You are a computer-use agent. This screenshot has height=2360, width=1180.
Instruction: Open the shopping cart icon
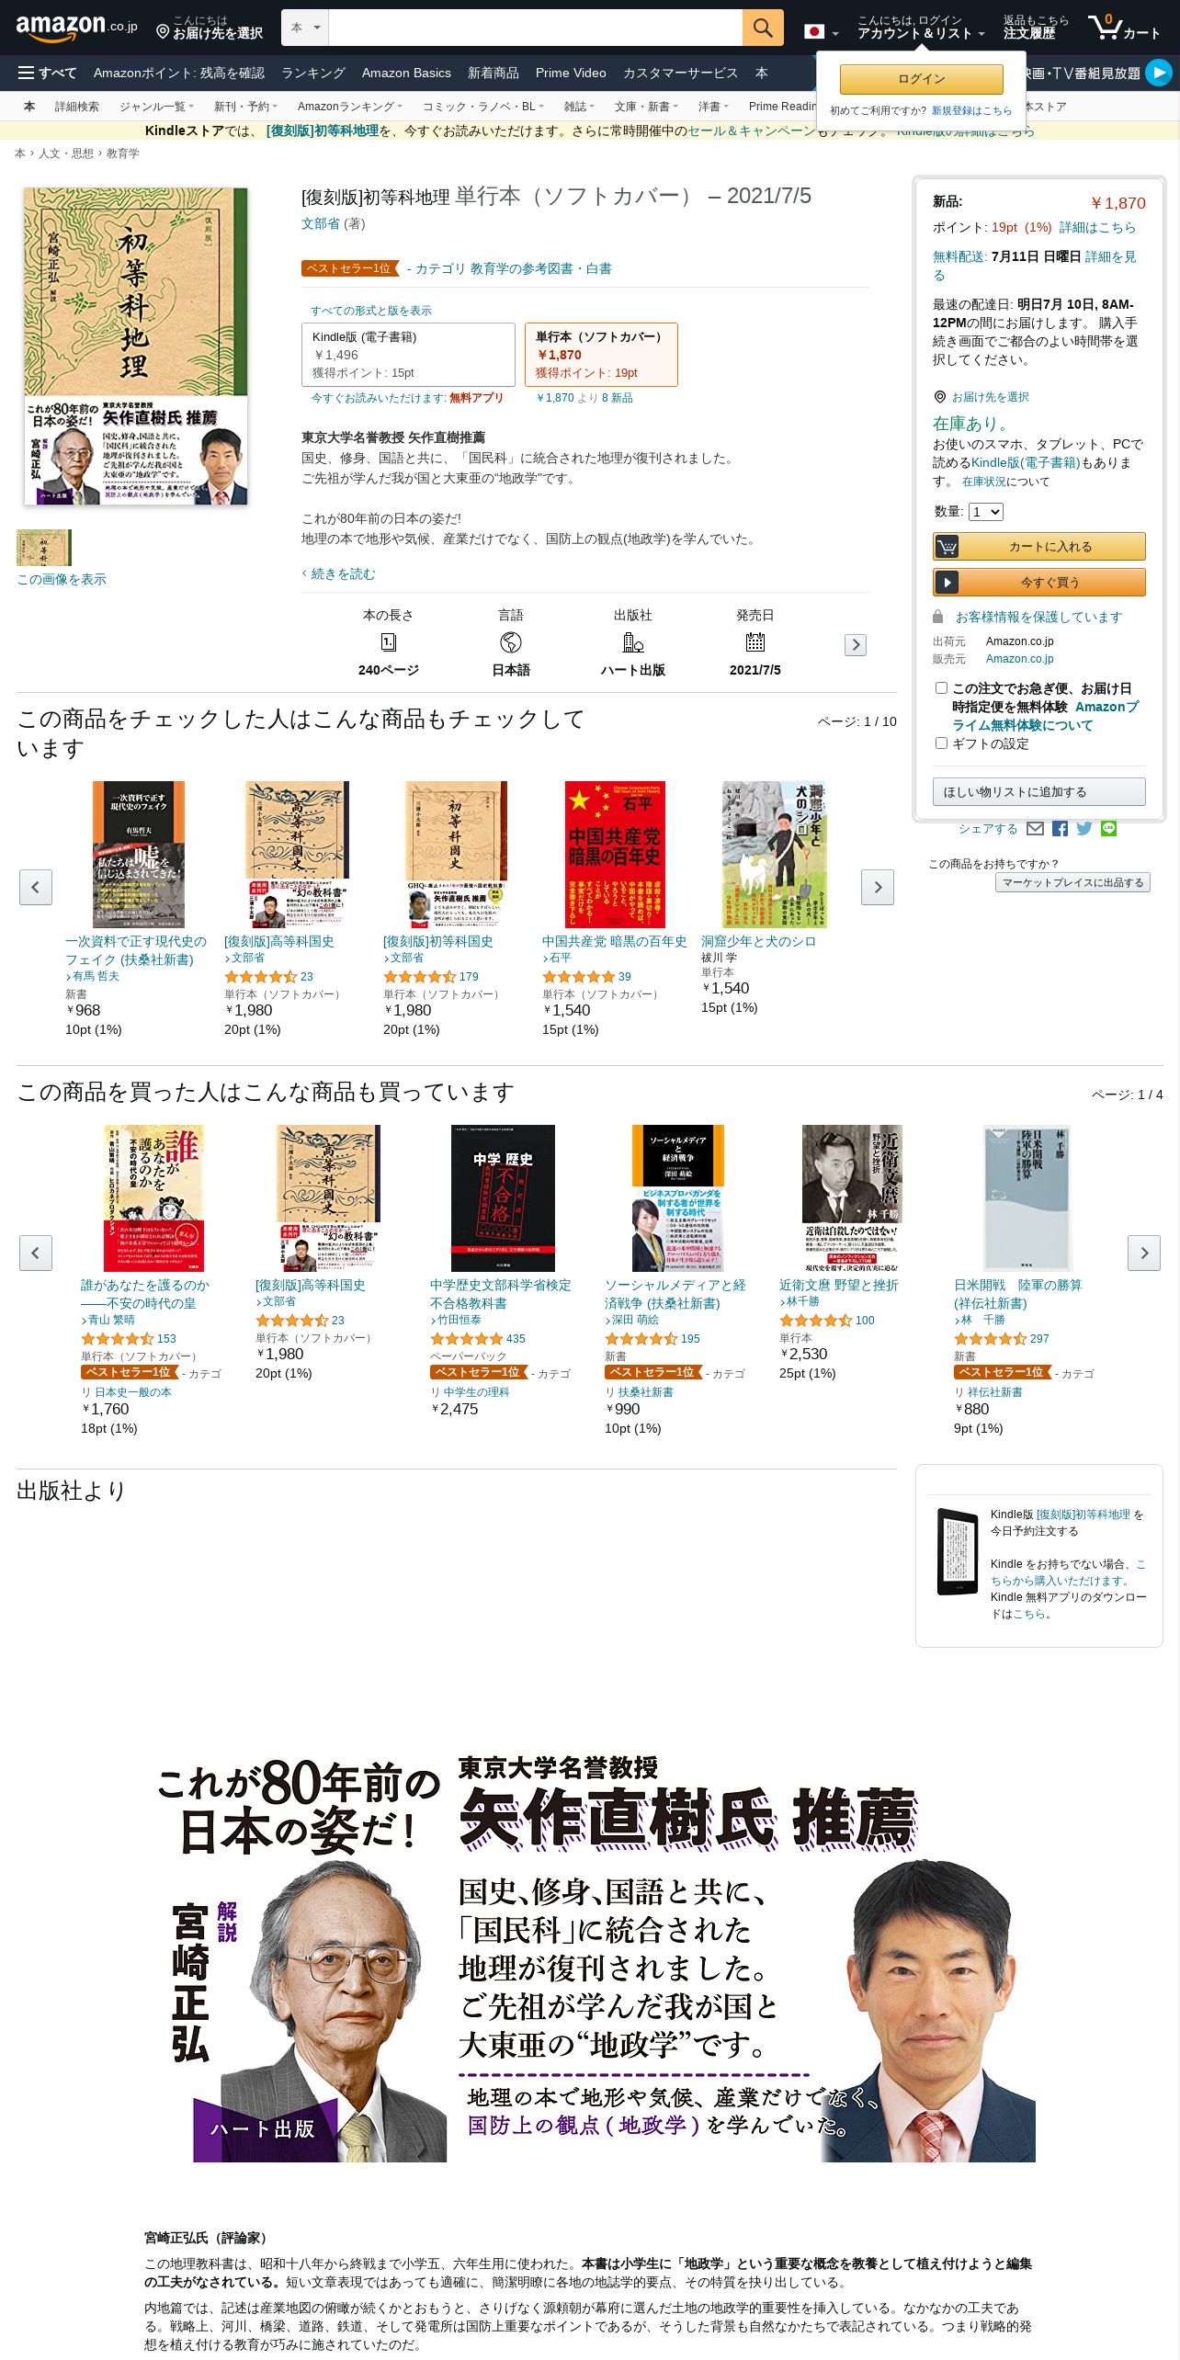point(1124,28)
